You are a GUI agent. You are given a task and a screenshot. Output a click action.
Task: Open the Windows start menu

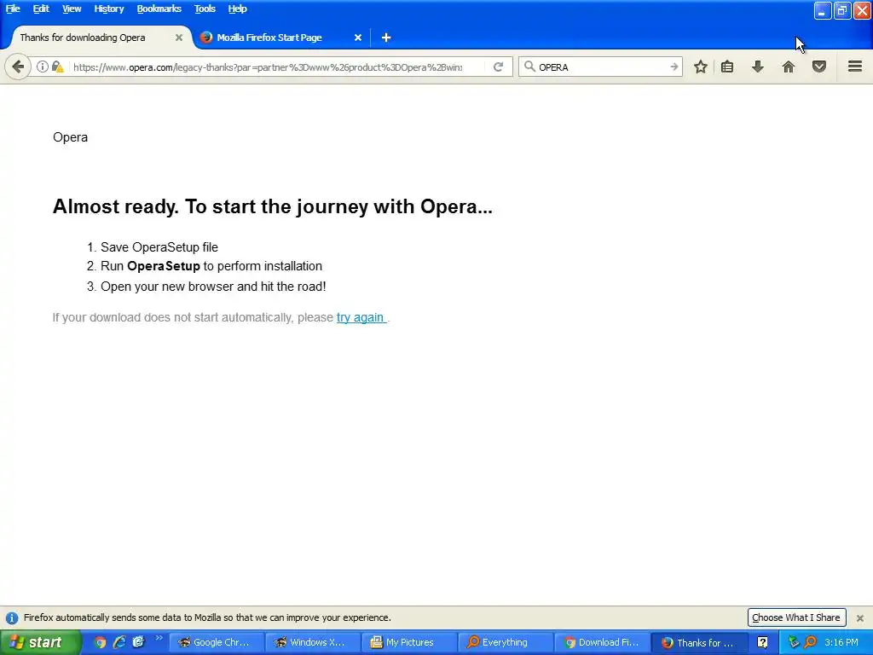point(40,643)
